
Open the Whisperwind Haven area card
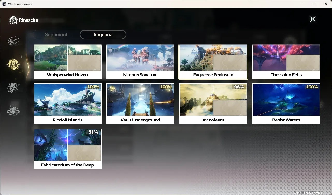(x=68, y=61)
